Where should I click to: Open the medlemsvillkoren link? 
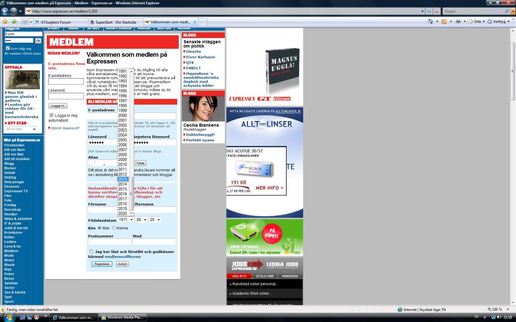[x=123, y=257]
